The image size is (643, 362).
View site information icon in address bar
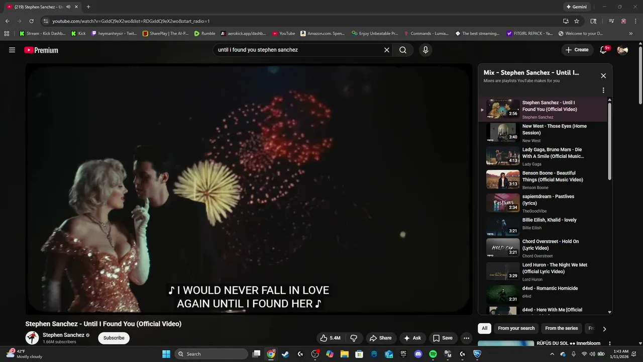(x=46, y=21)
